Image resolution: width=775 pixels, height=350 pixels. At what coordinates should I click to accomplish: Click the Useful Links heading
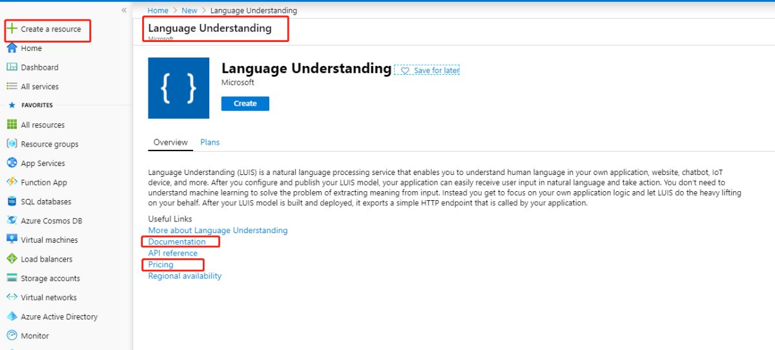170,219
